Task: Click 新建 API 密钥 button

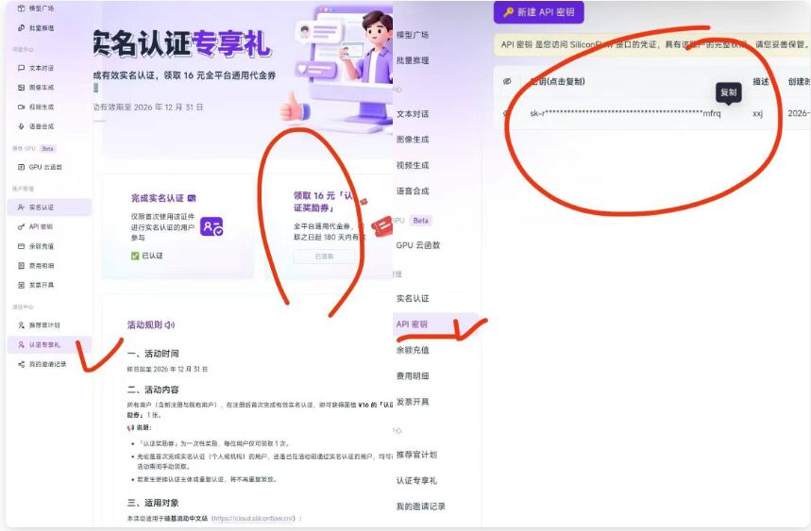Action: tap(538, 12)
